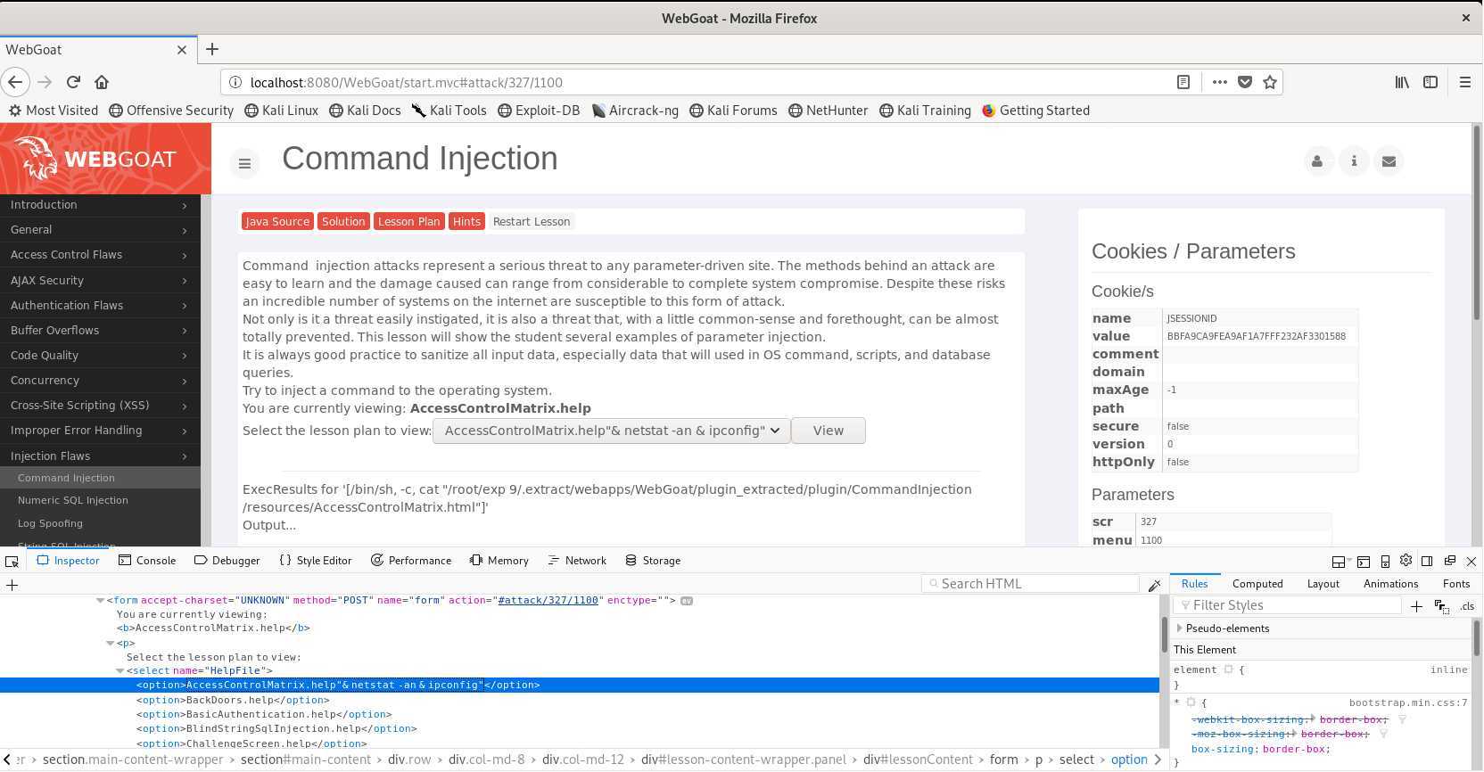Click the WebGoat envelope mail icon
The image size is (1484, 772).
1389,161
